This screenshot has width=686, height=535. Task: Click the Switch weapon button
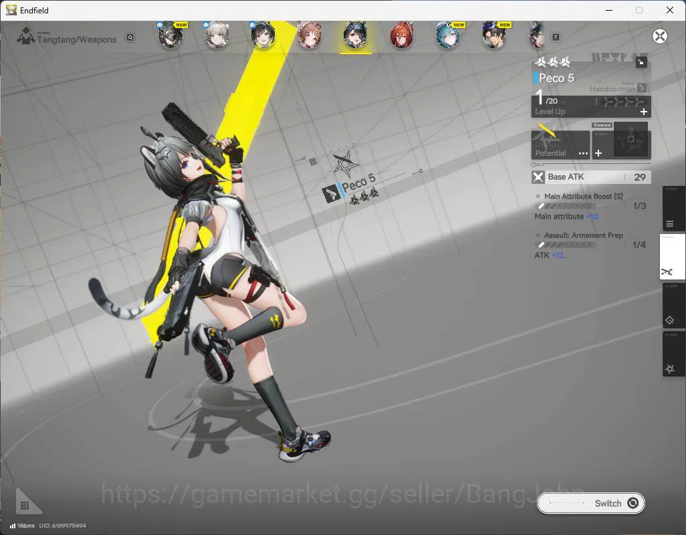[590, 503]
